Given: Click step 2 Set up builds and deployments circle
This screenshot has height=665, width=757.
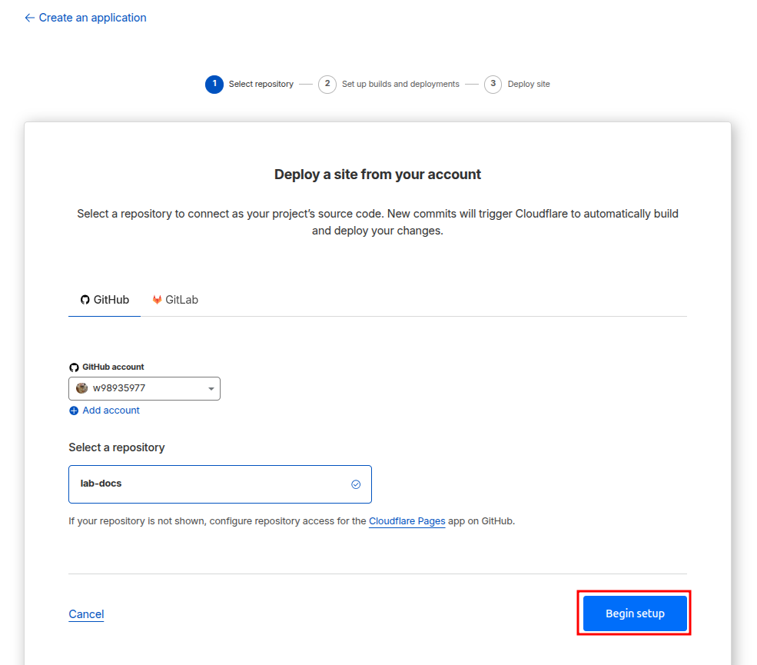Looking at the screenshot, I should pyautogui.click(x=327, y=84).
